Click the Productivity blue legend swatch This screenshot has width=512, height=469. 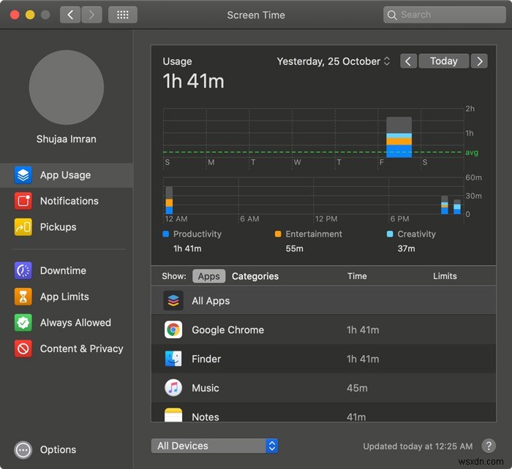click(x=166, y=234)
